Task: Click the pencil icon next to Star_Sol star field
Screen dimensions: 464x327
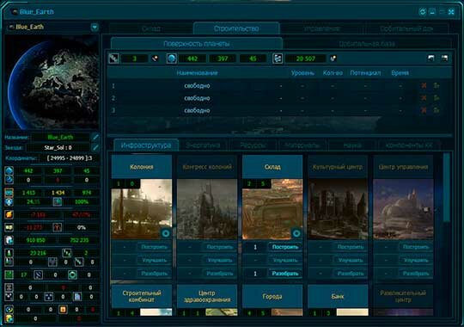Action: pos(95,147)
